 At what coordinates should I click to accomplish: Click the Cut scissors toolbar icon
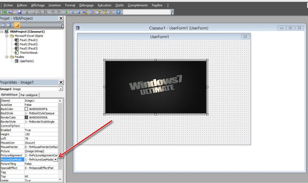(27, 12)
